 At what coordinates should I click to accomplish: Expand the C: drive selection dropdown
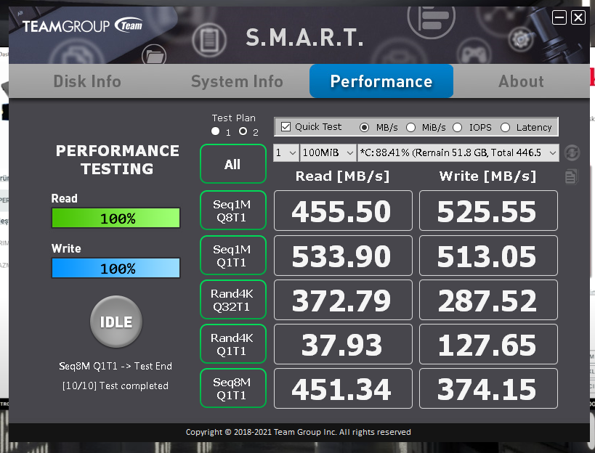pos(458,152)
